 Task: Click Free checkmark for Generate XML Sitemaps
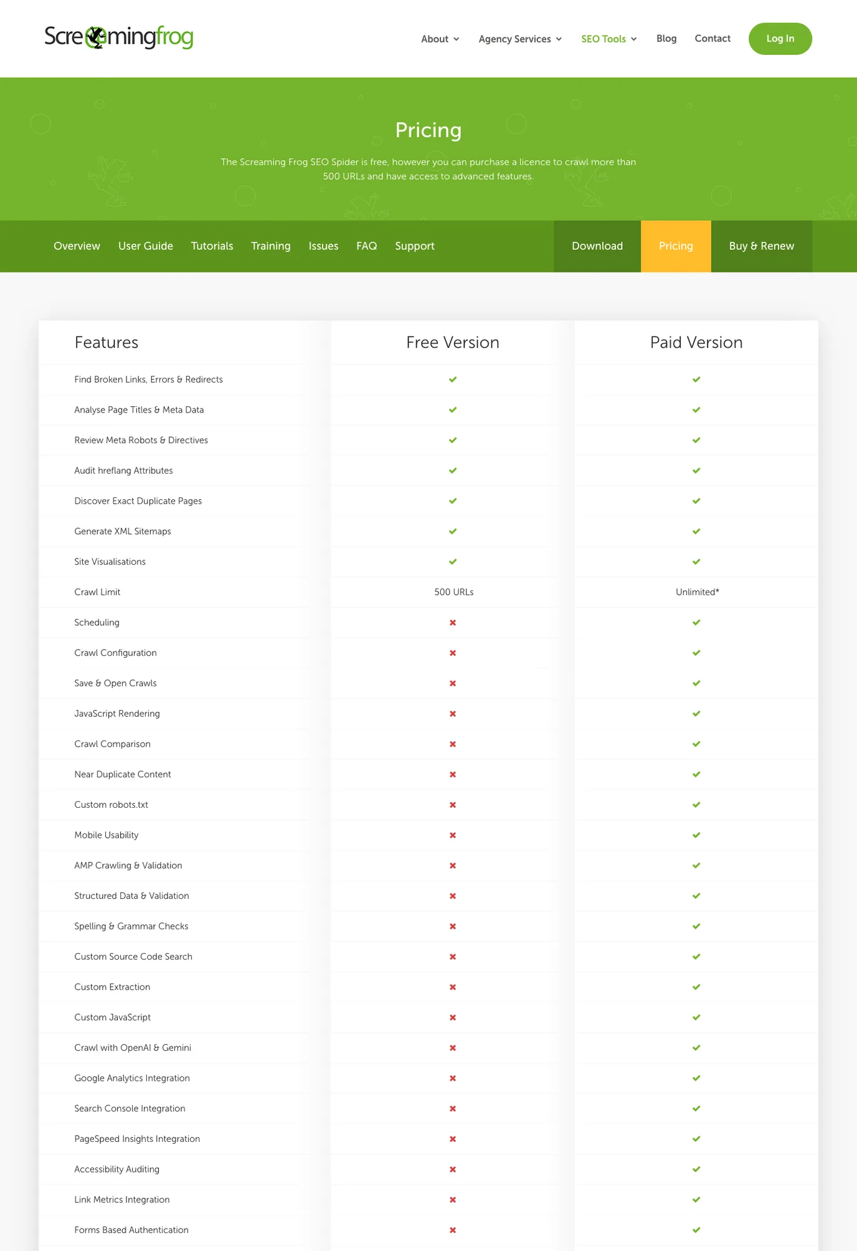453,532
